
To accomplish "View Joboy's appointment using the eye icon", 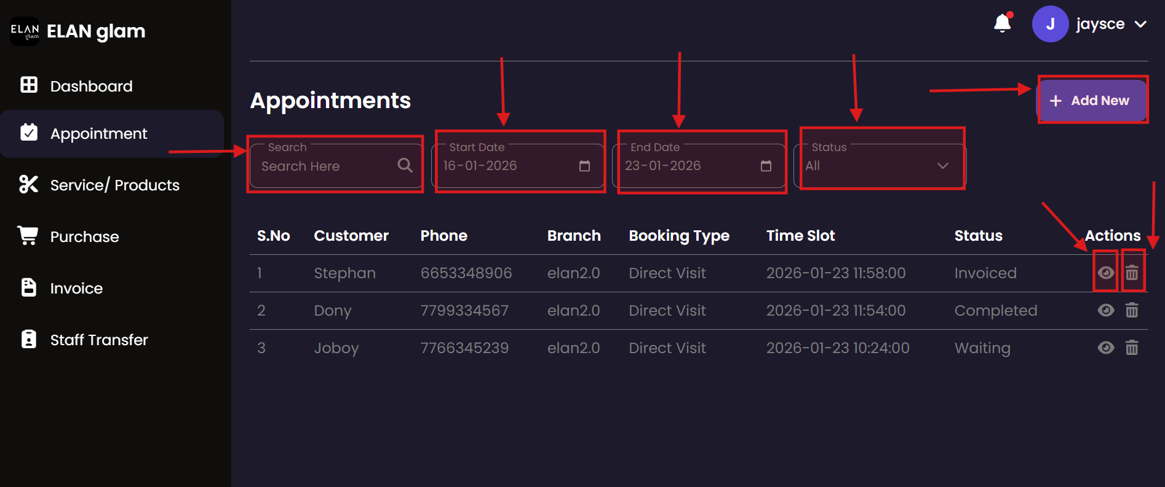I will tap(1105, 348).
